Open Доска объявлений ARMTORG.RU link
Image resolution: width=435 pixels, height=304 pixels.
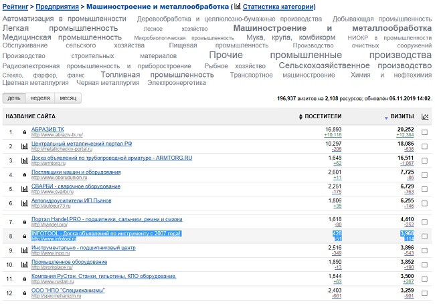[x=112, y=158]
